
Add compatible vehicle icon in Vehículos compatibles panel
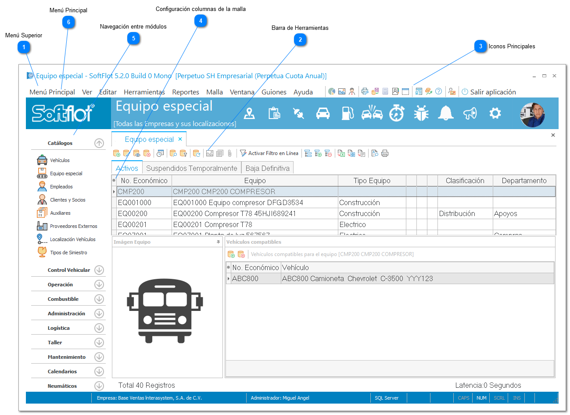click(x=231, y=254)
